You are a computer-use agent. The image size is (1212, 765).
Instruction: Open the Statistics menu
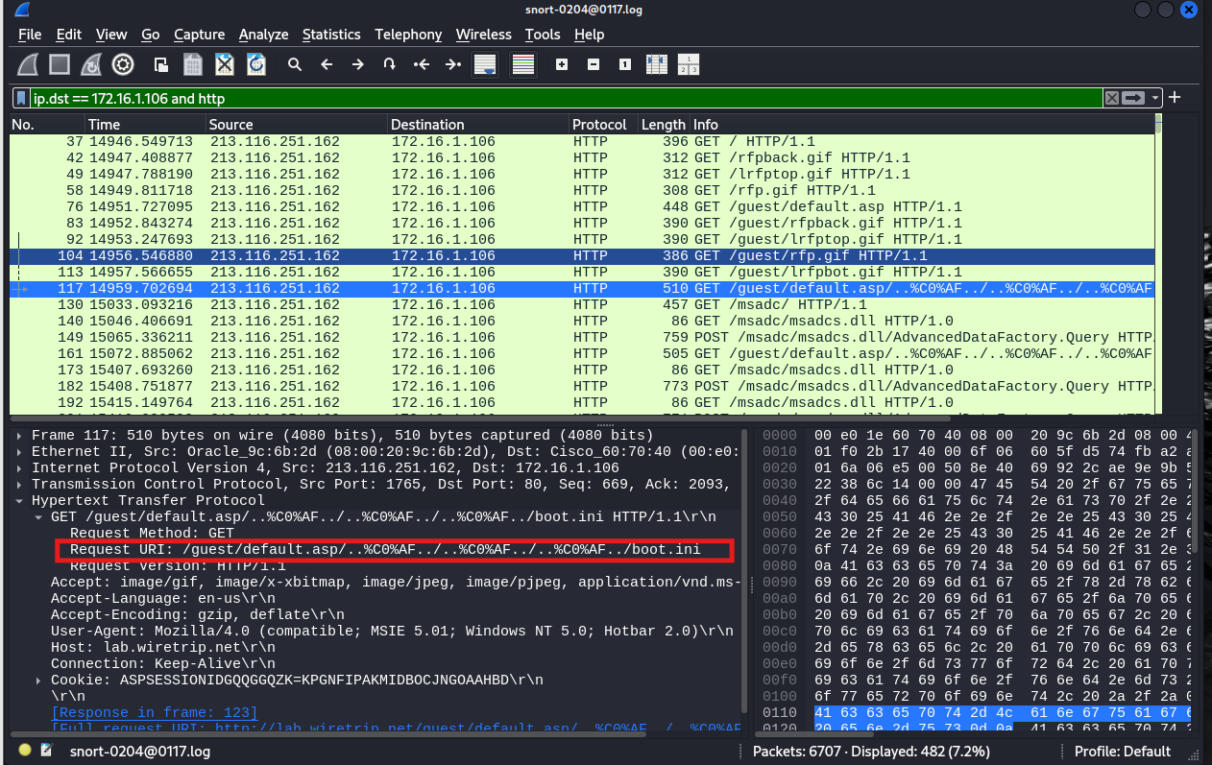tap(331, 35)
